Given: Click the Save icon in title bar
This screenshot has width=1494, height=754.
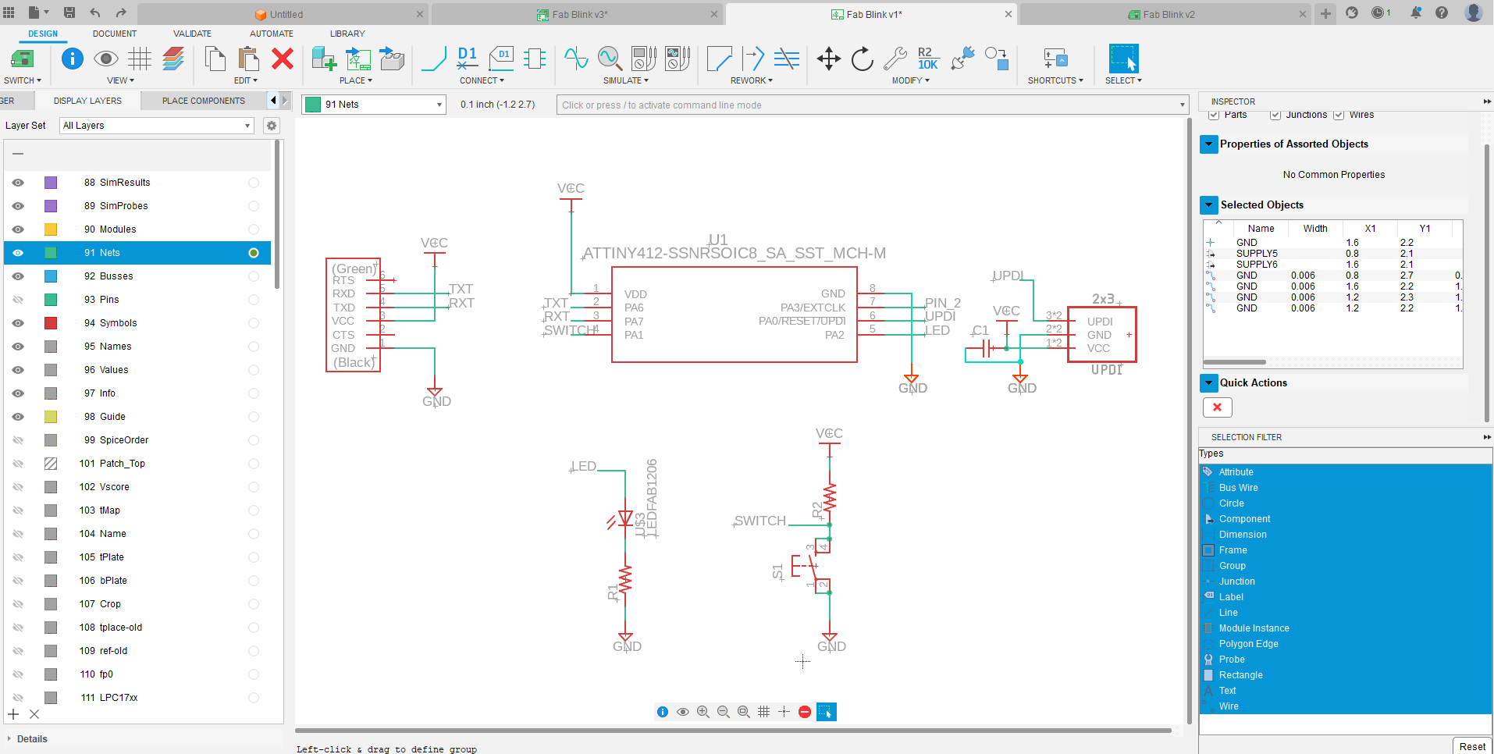Looking at the screenshot, I should click(x=69, y=12).
